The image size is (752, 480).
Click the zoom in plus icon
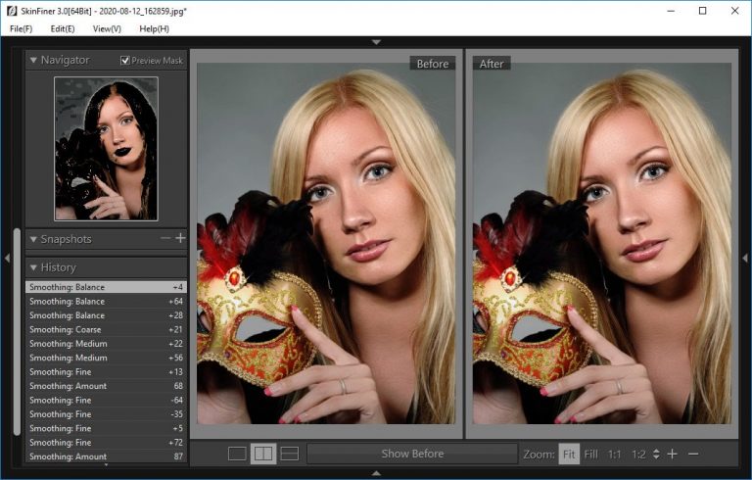coord(673,454)
